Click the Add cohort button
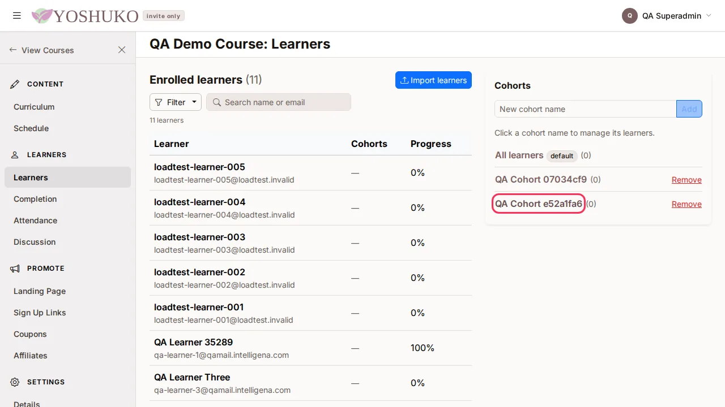Viewport: 725px width, 407px height. coord(689,109)
